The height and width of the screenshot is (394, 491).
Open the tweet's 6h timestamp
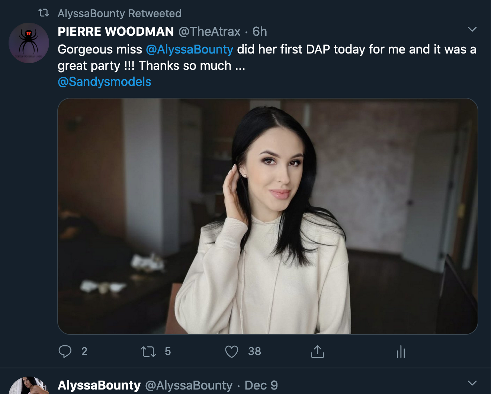260,32
